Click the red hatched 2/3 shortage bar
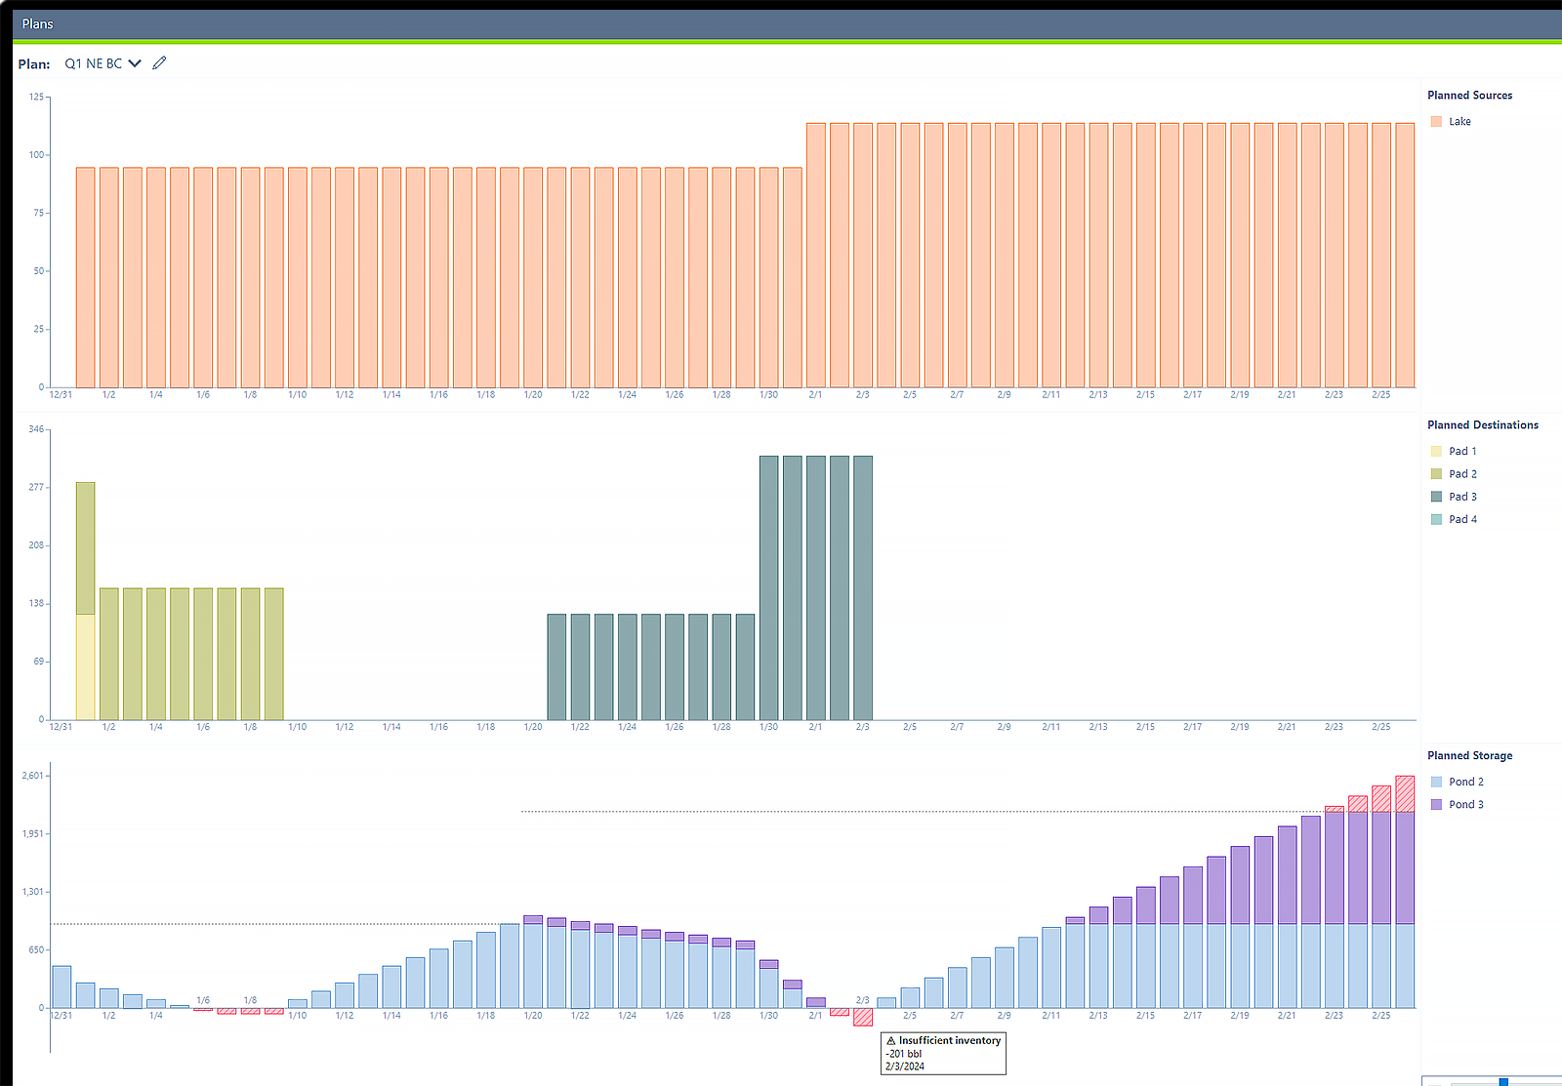This screenshot has height=1086, width=1562. pyautogui.click(x=862, y=1017)
